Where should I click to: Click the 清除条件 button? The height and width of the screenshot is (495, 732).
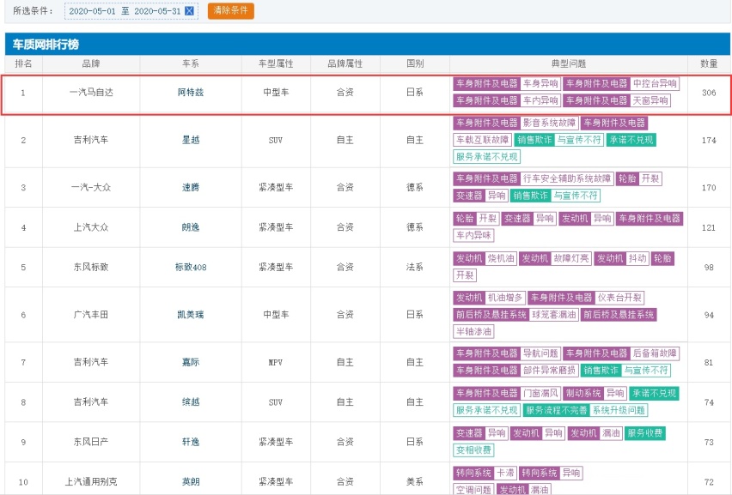(230, 10)
